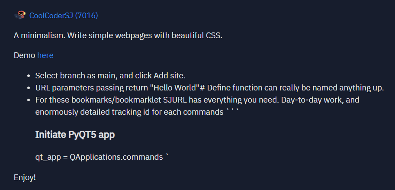
Task: Click the bullet dot before 'Select branch as main'
Action: [29, 76]
